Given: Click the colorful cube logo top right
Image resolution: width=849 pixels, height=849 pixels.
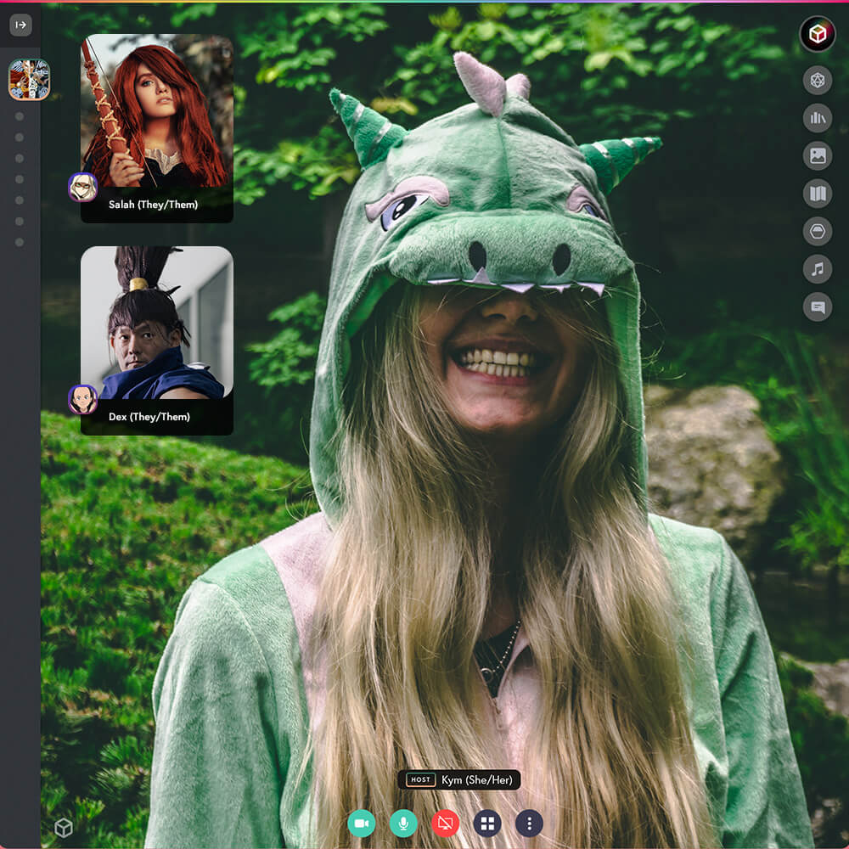Looking at the screenshot, I should click(818, 34).
